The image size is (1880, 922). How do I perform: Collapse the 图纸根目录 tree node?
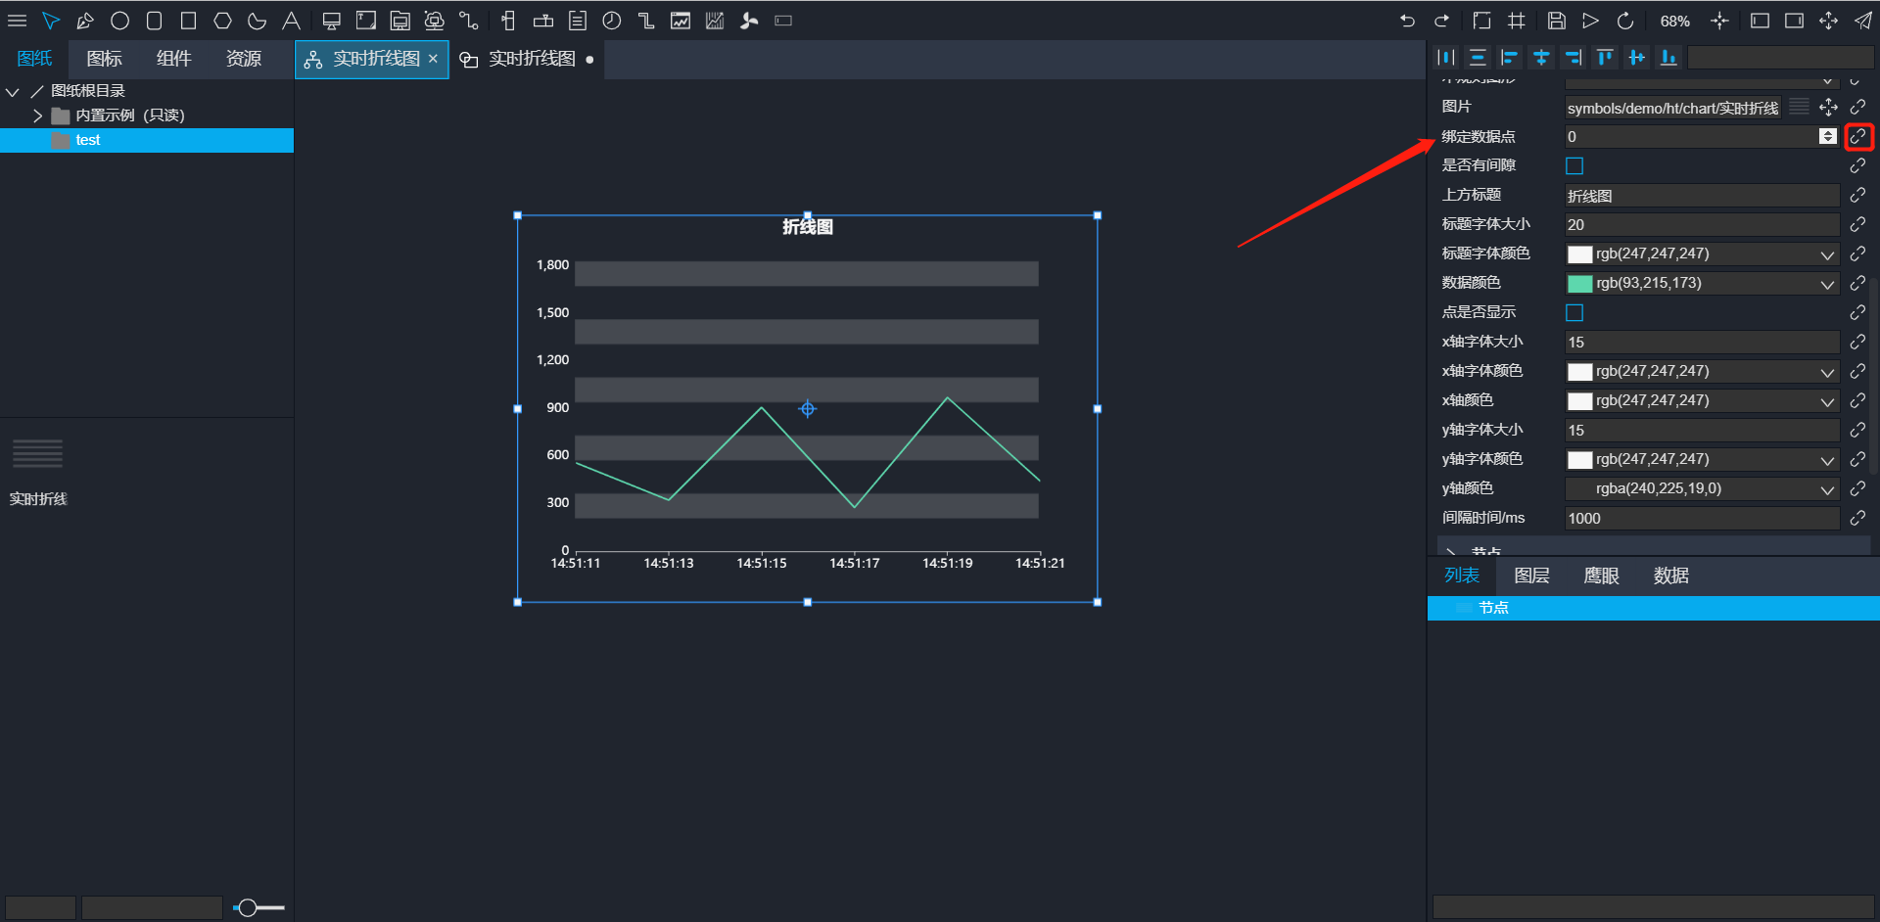point(13,91)
